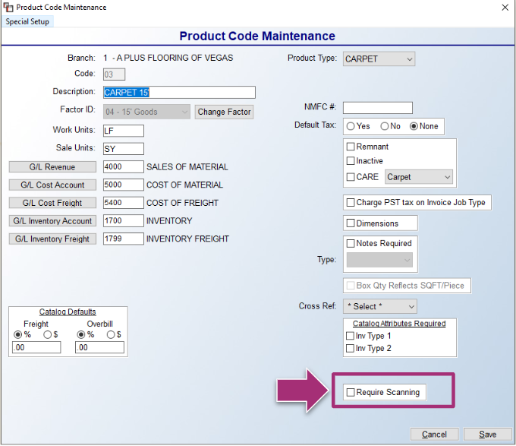Screen dimensions: 516x446
Task: Select the Freight percent radio button
Action: pyautogui.click(x=17, y=334)
